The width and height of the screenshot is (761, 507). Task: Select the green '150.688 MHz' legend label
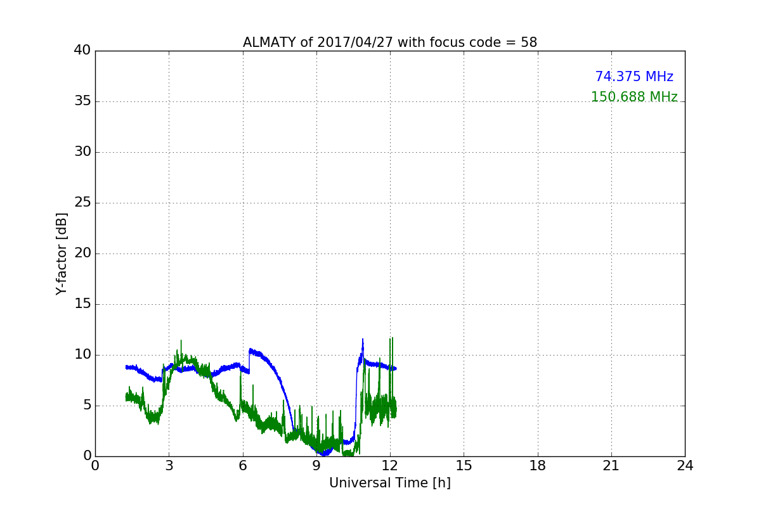(634, 97)
